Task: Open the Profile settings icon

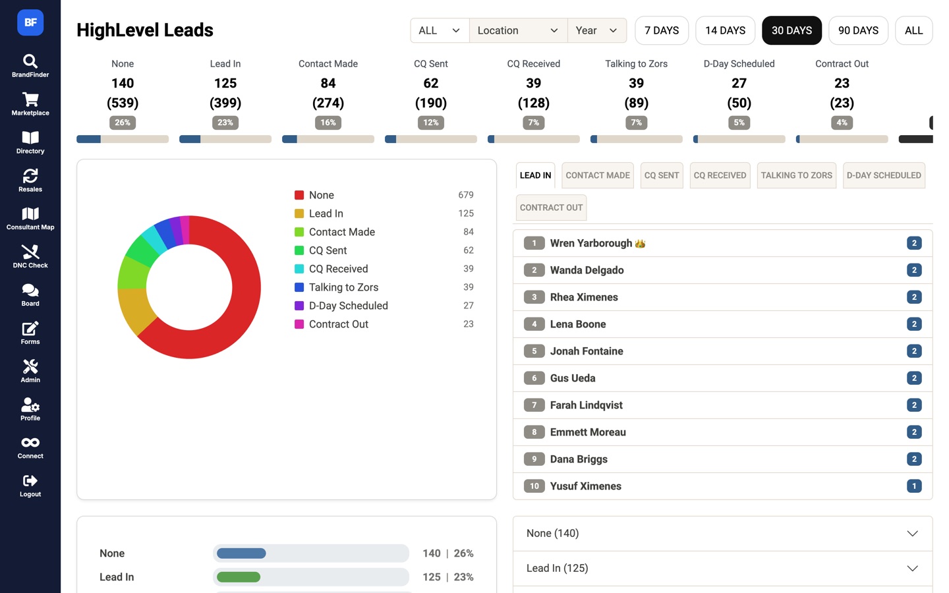Action: [30, 405]
